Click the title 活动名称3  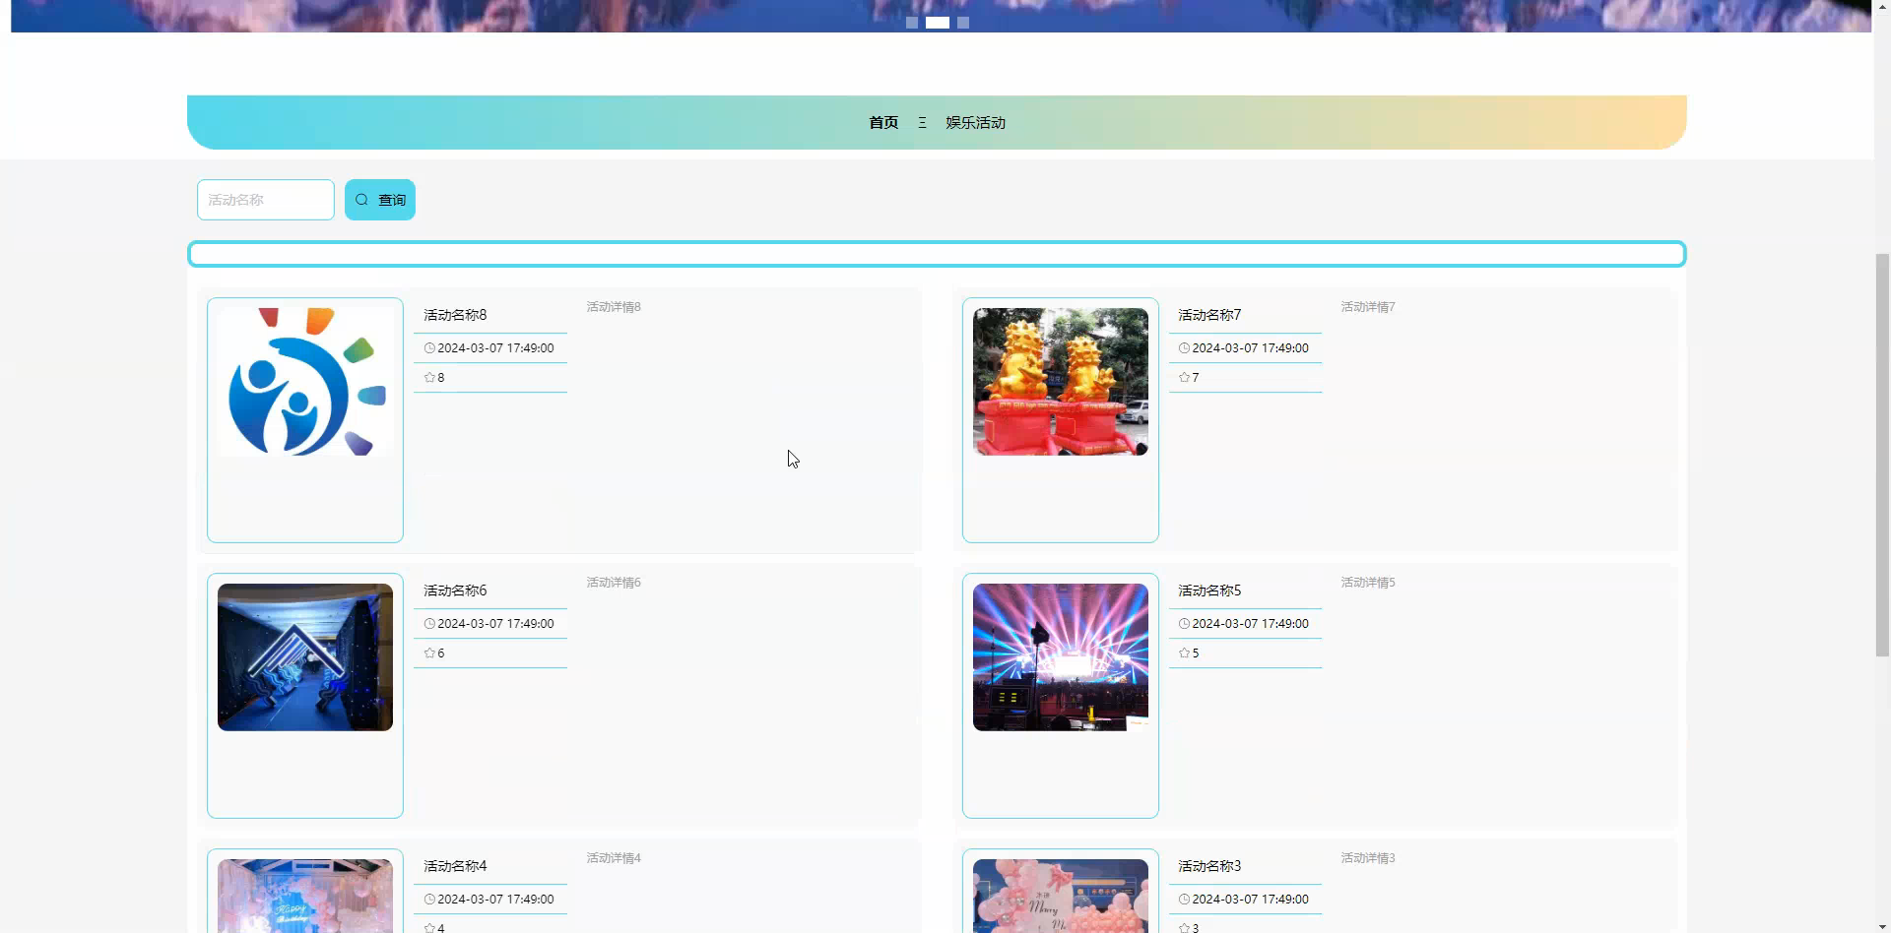[1209, 866]
